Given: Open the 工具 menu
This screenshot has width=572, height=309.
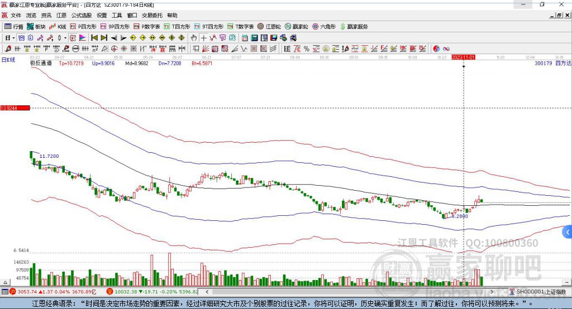Looking at the screenshot, I should [117, 15].
